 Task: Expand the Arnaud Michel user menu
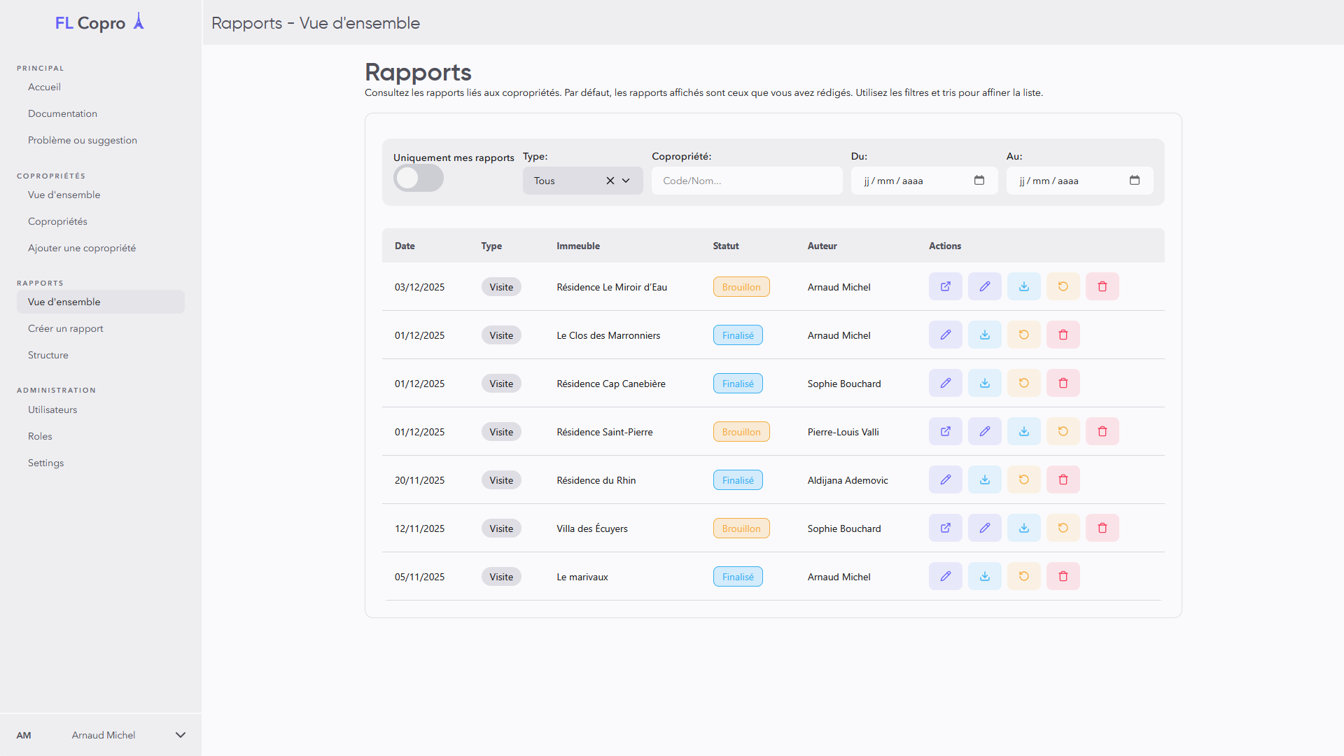(180, 735)
